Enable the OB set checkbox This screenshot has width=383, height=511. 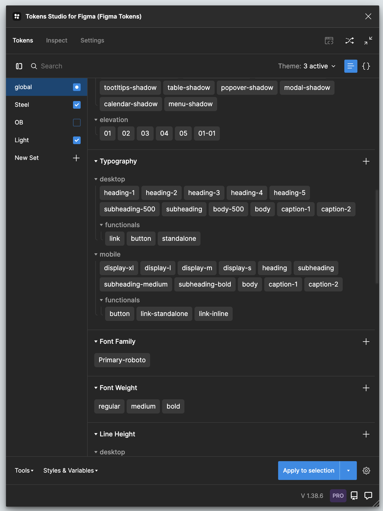(77, 123)
